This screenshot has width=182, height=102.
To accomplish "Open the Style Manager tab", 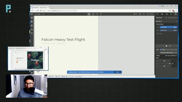I will point(171,14).
